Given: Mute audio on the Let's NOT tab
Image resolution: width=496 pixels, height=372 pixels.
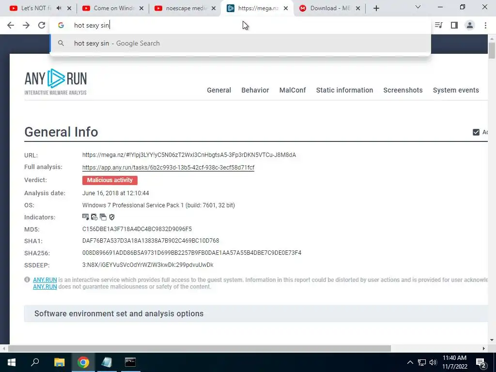Looking at the screenshot, I should [x=59, y=8].
